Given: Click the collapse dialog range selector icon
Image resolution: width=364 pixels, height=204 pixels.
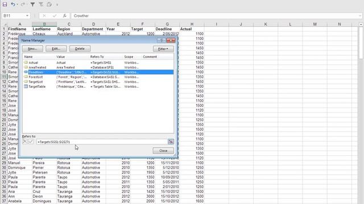Looking at the screenshot, I should [171, 142].
